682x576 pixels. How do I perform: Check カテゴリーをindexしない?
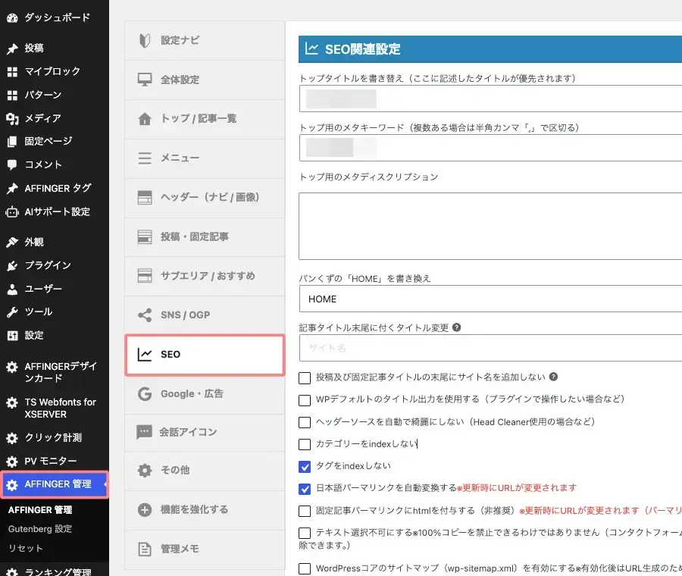(305, 444)
